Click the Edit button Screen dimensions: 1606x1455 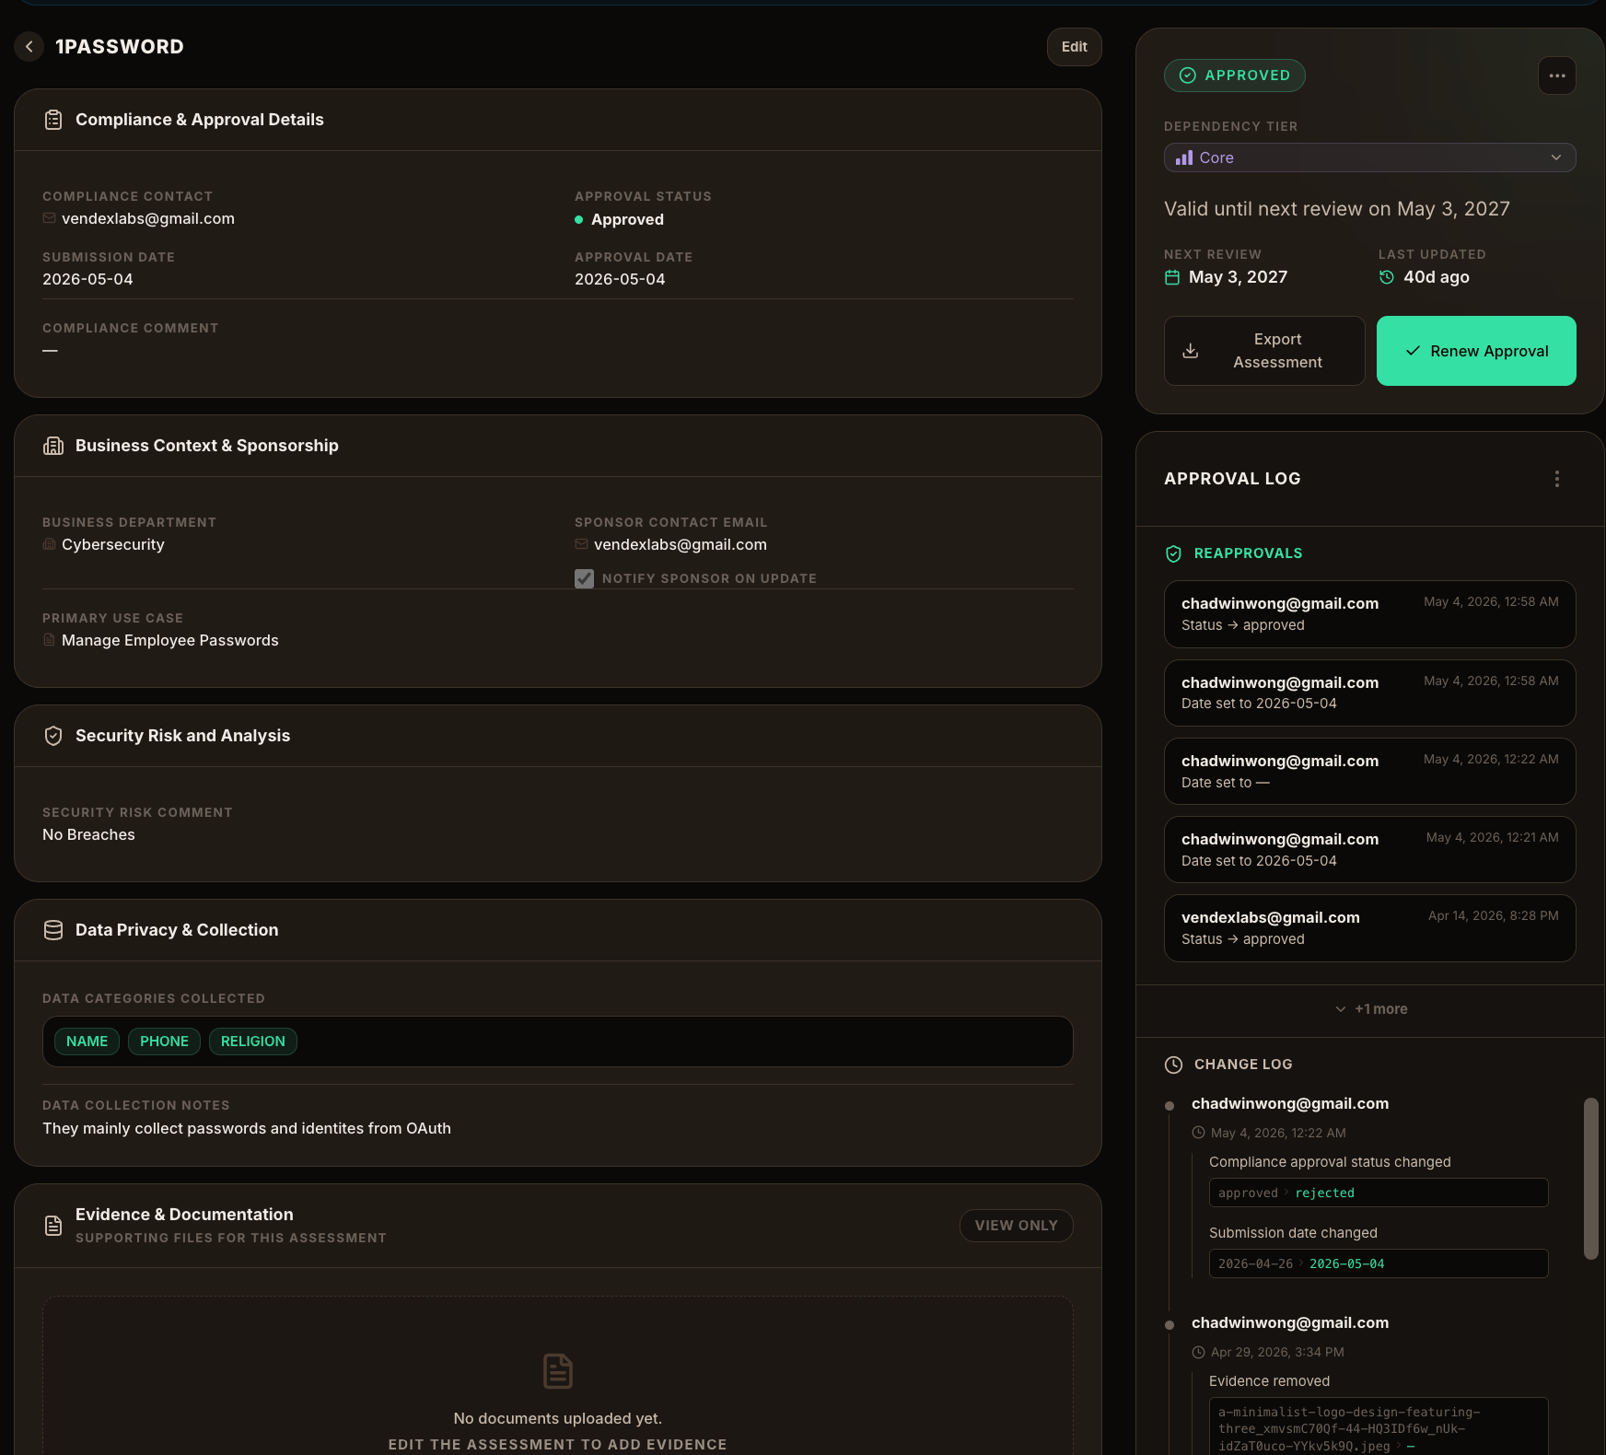point(1075,47)
